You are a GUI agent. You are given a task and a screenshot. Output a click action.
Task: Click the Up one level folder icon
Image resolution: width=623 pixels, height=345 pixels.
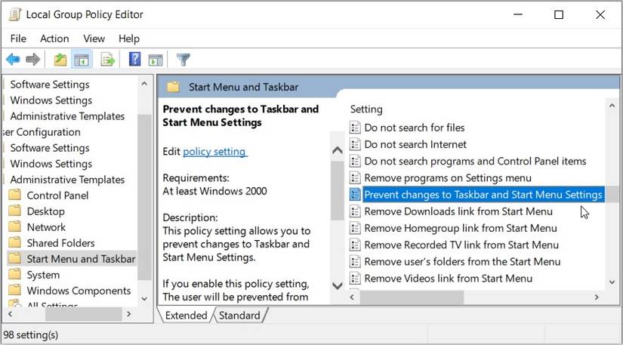point(60,60)
